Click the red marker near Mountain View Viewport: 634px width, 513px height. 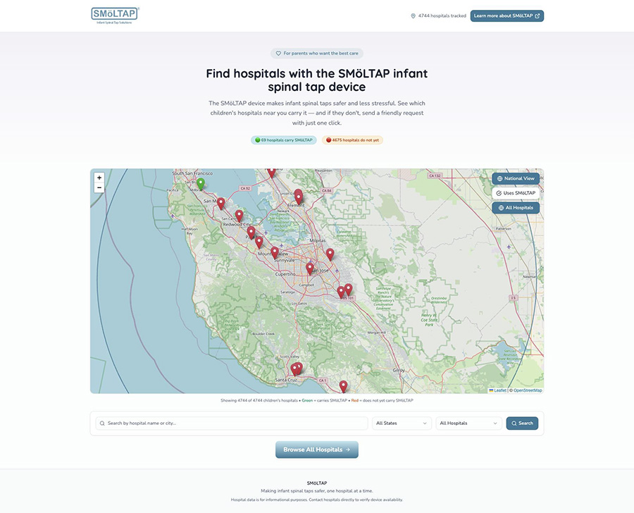click(x=275, y=252)
